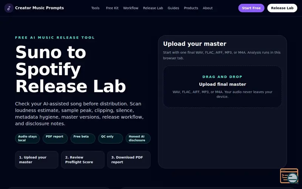Click the purple Start Free button

(251, 8)
